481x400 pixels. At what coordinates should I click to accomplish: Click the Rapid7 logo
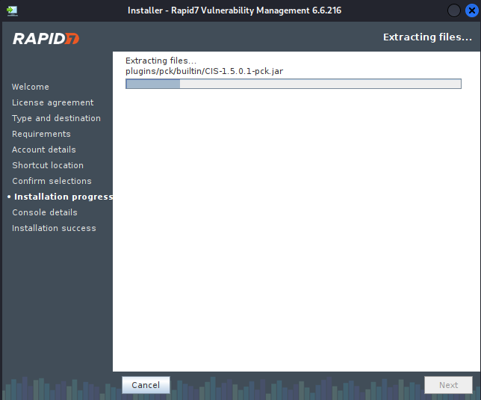(x=46, y=39)
